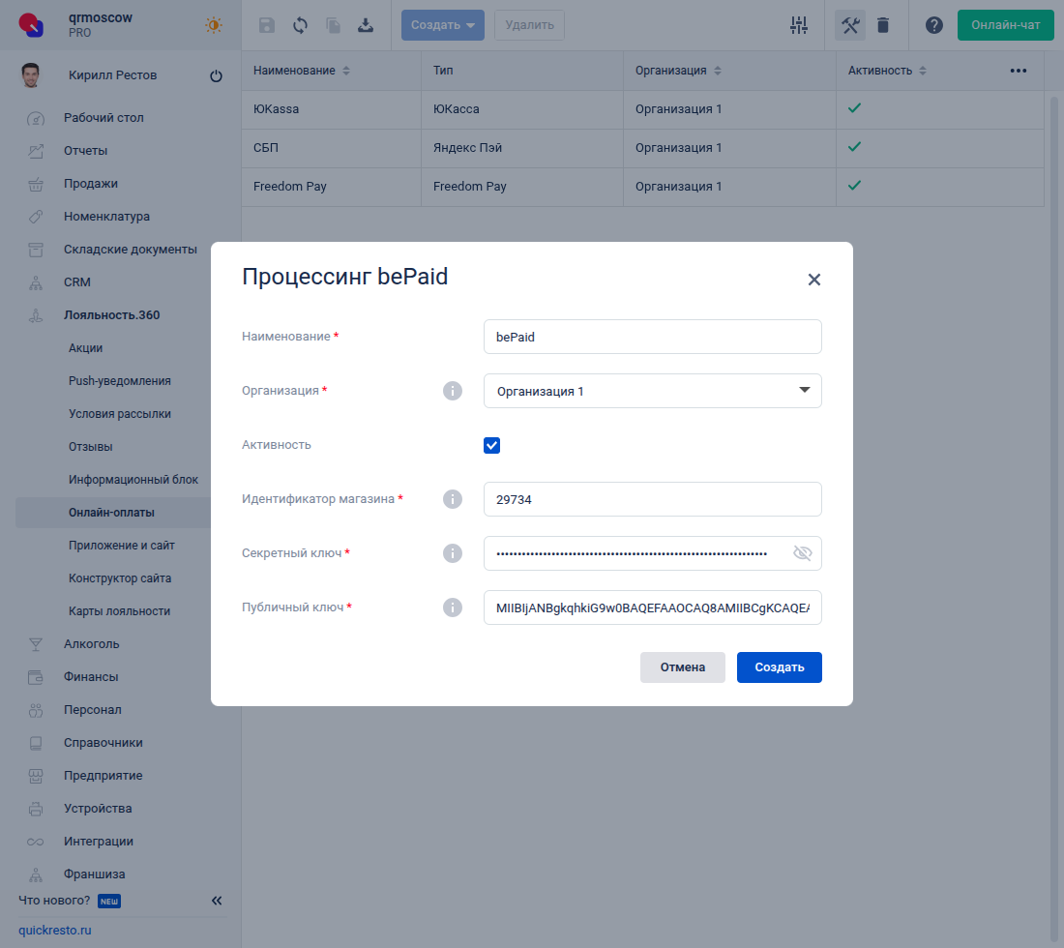The width and height of the screenshot is (1064, 948).
Task: Open Франшиза menu item
Action: point(95,874)
